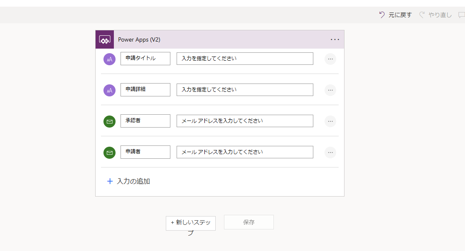Open the options menu for 申請タイトル input
The image size is (465, 251).
click(x=330, y=59)
